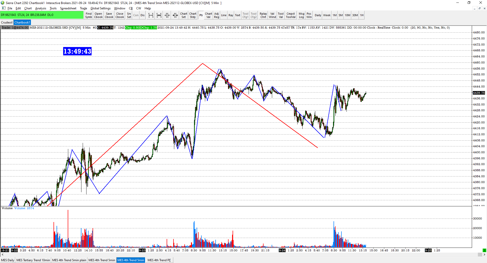Open the Window menu
This screenshot has height=263, width=487.
(120, 8)
